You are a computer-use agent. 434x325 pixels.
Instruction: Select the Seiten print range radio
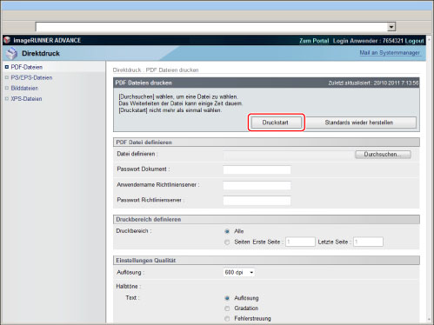pos(227,242)
